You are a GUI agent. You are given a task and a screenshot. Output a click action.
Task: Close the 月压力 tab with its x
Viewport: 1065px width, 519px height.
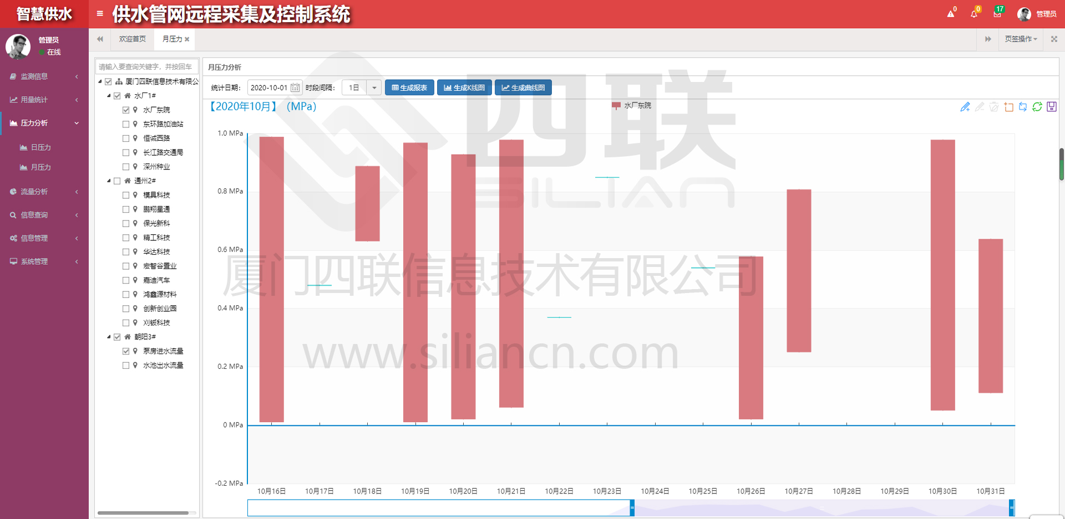[x=187, y=39]
